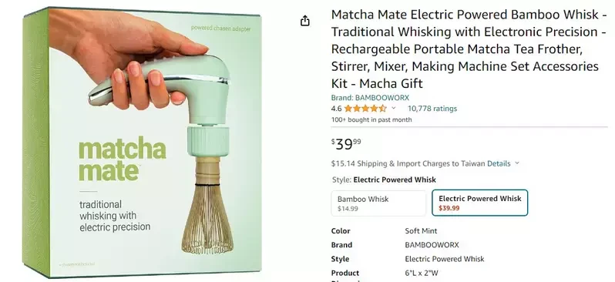Click the 100+ bought in past month text
615x282 pixels.
pyautogui.click(x=371, y=119)
